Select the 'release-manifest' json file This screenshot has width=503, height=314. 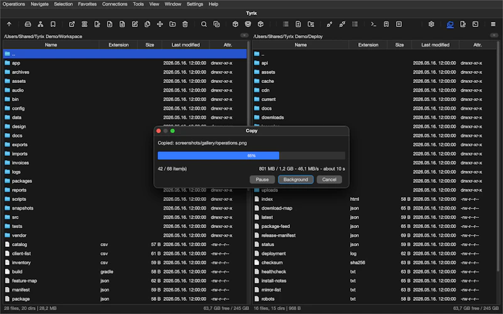[x=375, y=235]
